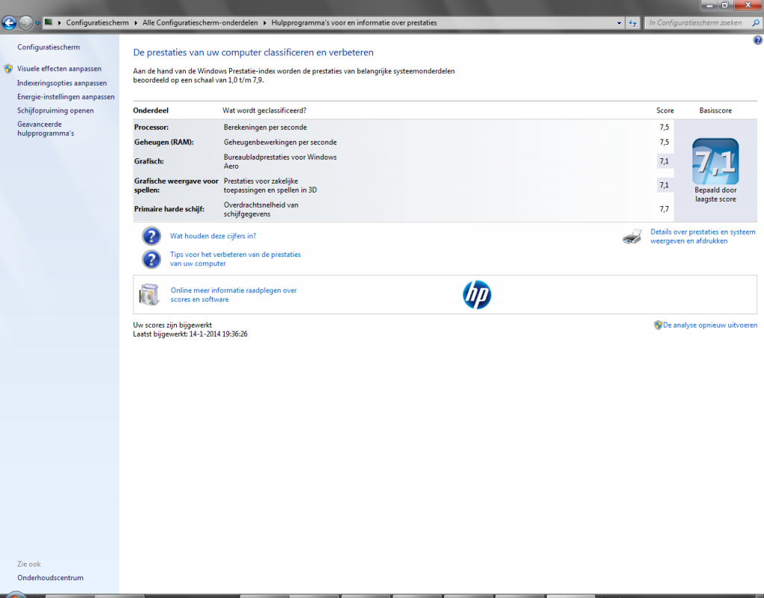Open Visuele effecten aanpassen
The width and height of the screenshot is (764, 598).
(x=60, y=69)
